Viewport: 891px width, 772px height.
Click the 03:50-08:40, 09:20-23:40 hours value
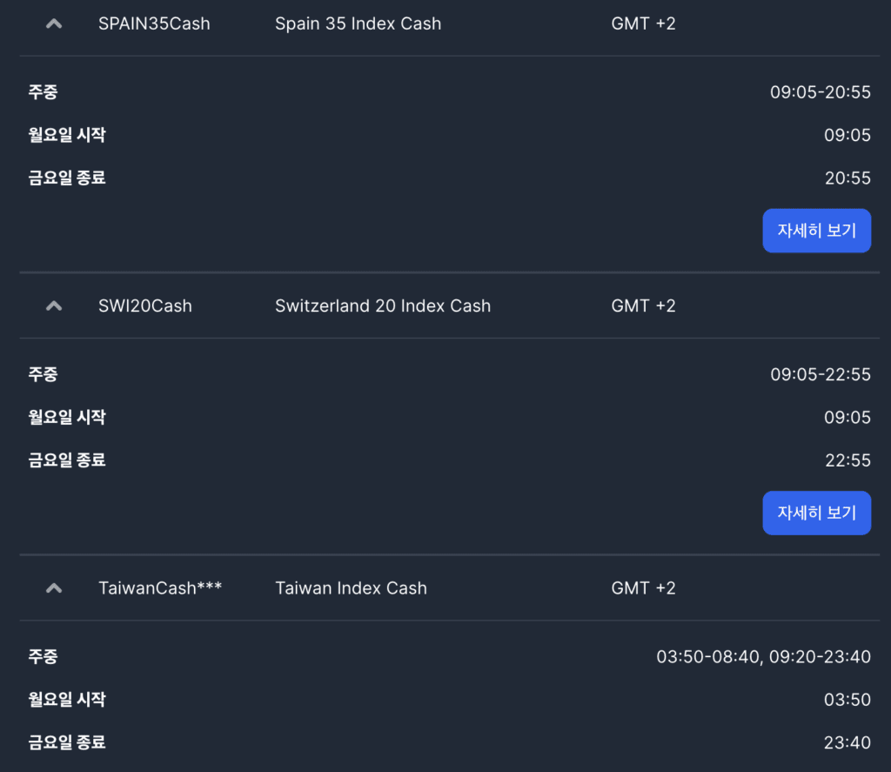click(763, 656)
